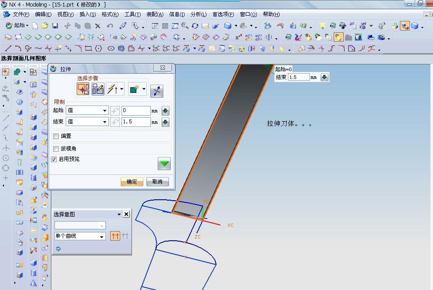Click the arrow button beside dialog 结束 value
The width and height of the screenshot is (433, 290).
166,122
